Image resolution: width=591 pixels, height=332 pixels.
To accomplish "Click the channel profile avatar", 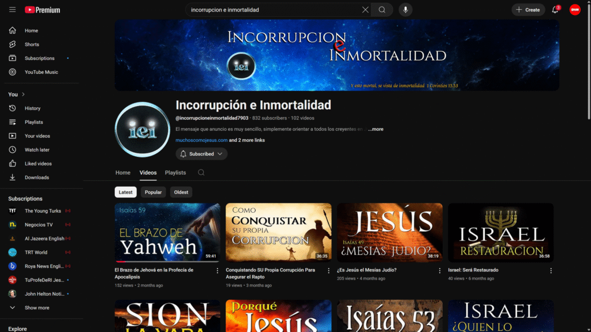I will pyautogui.click(x=143, y=130).
